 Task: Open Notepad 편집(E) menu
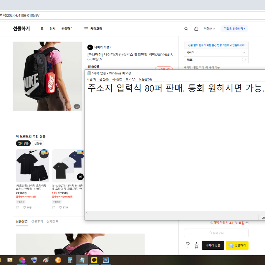click(104, 79)
